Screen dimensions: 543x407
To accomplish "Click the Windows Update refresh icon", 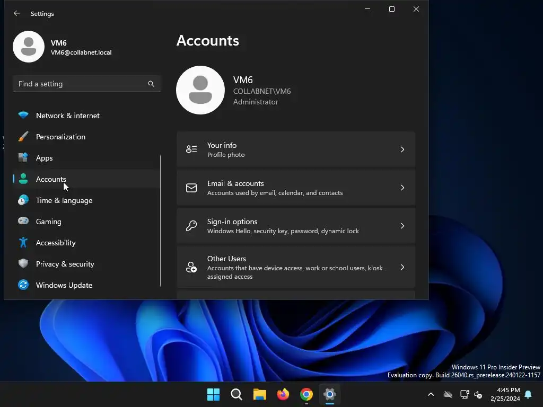I will click(x=23, y=285).
